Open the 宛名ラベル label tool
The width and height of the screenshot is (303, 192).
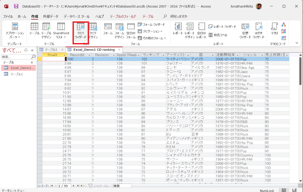(x=218, y=35)
